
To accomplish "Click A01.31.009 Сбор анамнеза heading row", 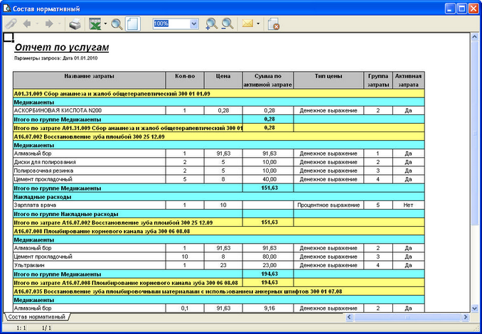I will [x=218, y=94].
